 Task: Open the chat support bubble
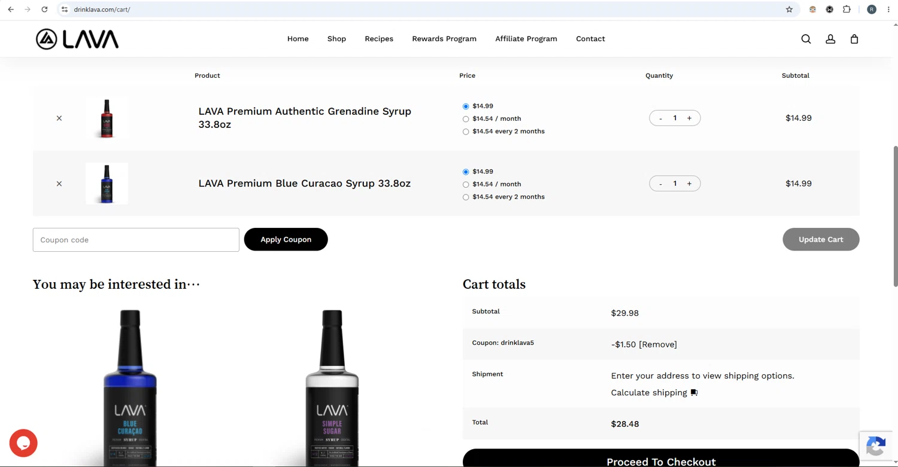[23, 443]
